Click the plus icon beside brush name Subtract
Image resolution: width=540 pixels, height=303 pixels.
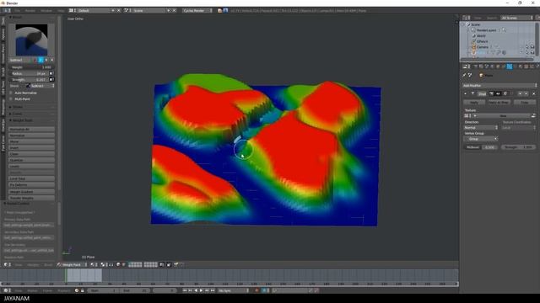point(46,60)
